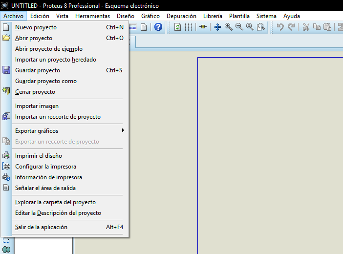Click the printer setup icon beside Configurar la impresora
Screen dimensions: 343x254
[x=6, y=166]
